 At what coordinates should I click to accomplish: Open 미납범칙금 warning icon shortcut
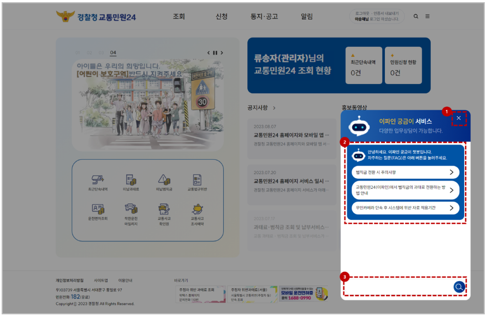164,182
